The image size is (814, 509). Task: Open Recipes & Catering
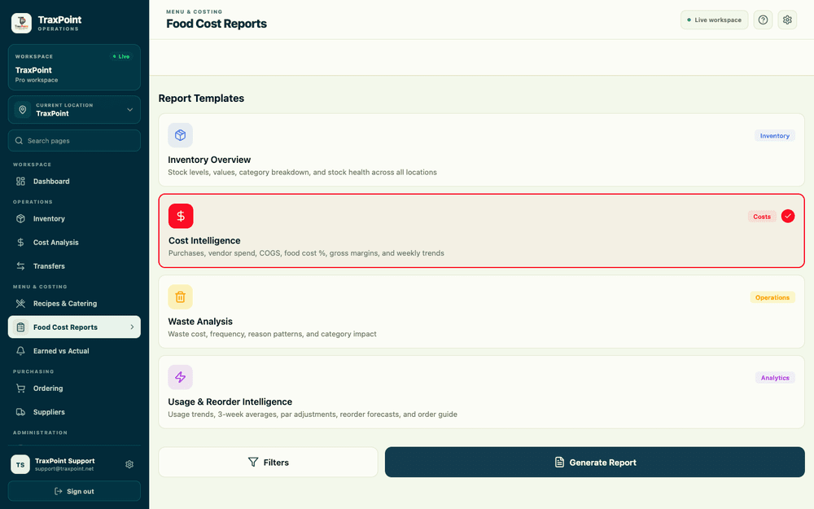tap(74, 303)
